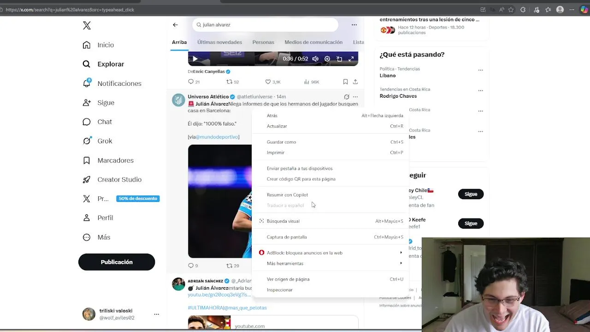Click the back arrow beside search box
This screenshot has height=332, width=590.
(x=175, y=25)
